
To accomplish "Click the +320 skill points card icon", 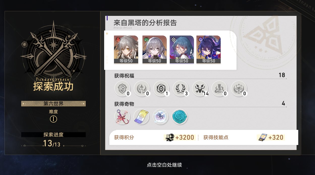I will click(x=262, y=137).
